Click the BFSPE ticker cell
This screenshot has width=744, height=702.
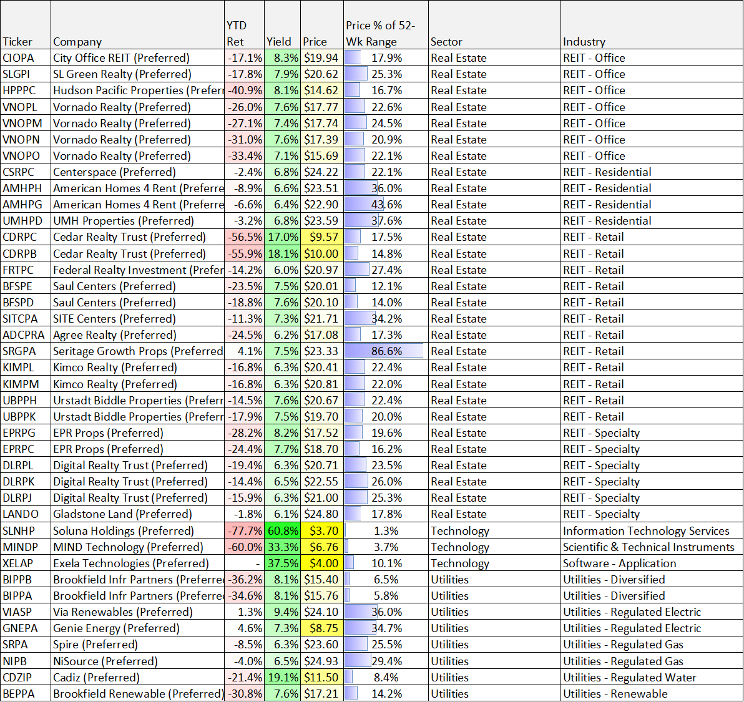pyautogui.click(x=26, y=286)
